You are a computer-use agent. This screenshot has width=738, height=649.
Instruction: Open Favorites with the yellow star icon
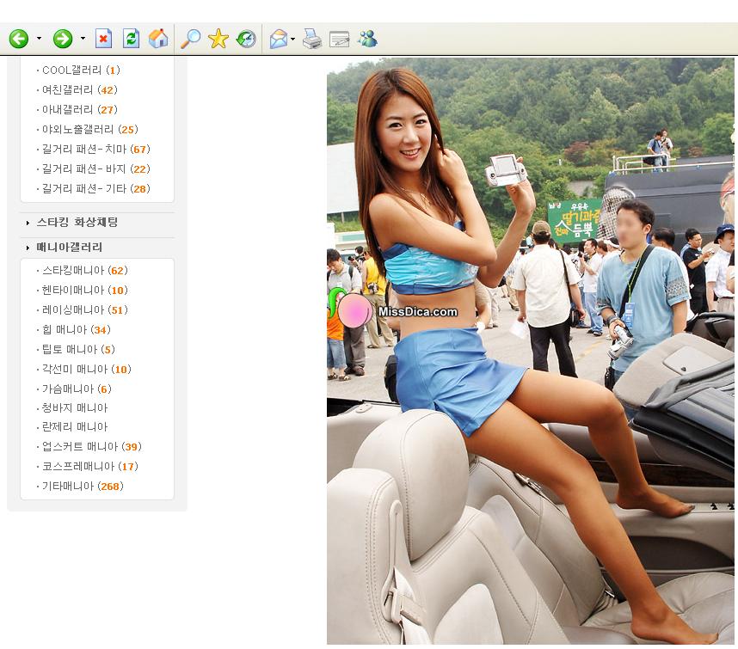point(218,39)
